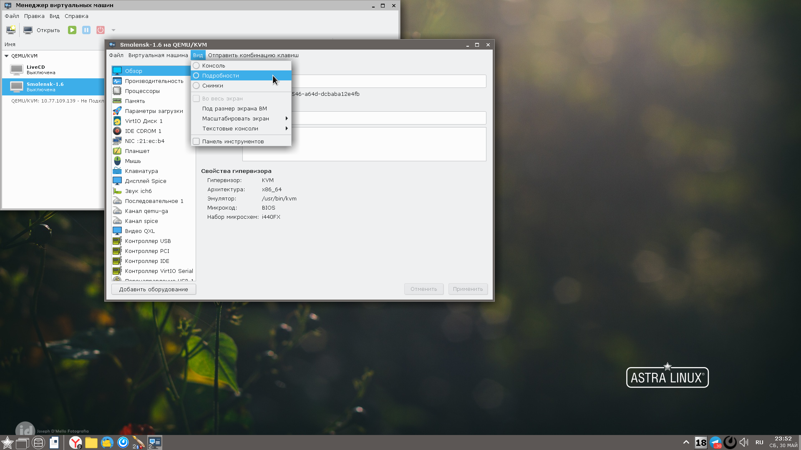Click the description text area
801x450 pixels.
click(364, 144)
